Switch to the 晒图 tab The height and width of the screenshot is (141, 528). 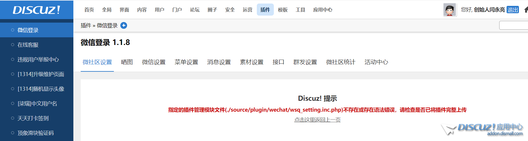click(x=127, y=62)
